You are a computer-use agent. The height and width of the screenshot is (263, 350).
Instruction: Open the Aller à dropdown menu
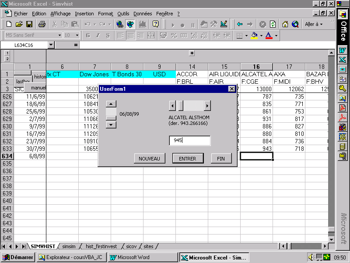(x=314, y=24)
